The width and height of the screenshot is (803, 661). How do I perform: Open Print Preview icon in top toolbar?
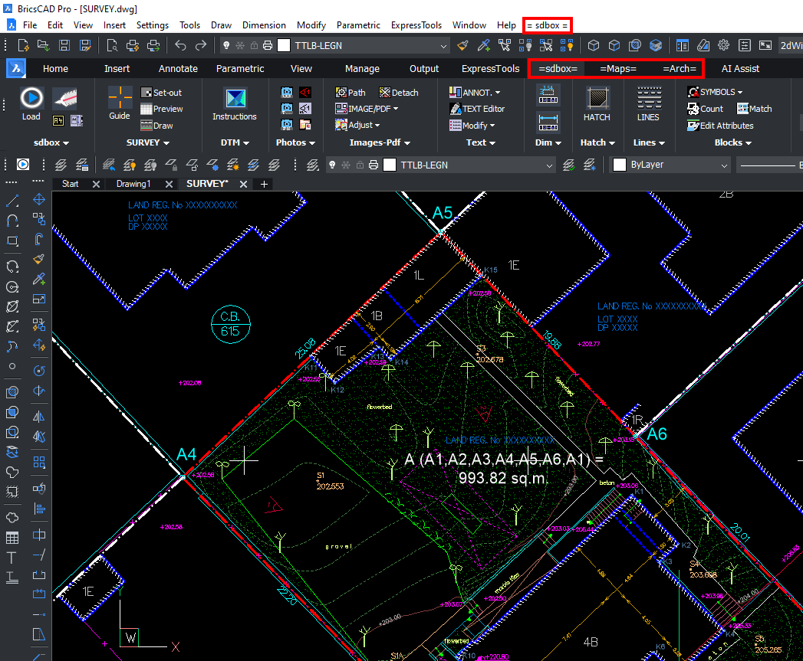112,45
